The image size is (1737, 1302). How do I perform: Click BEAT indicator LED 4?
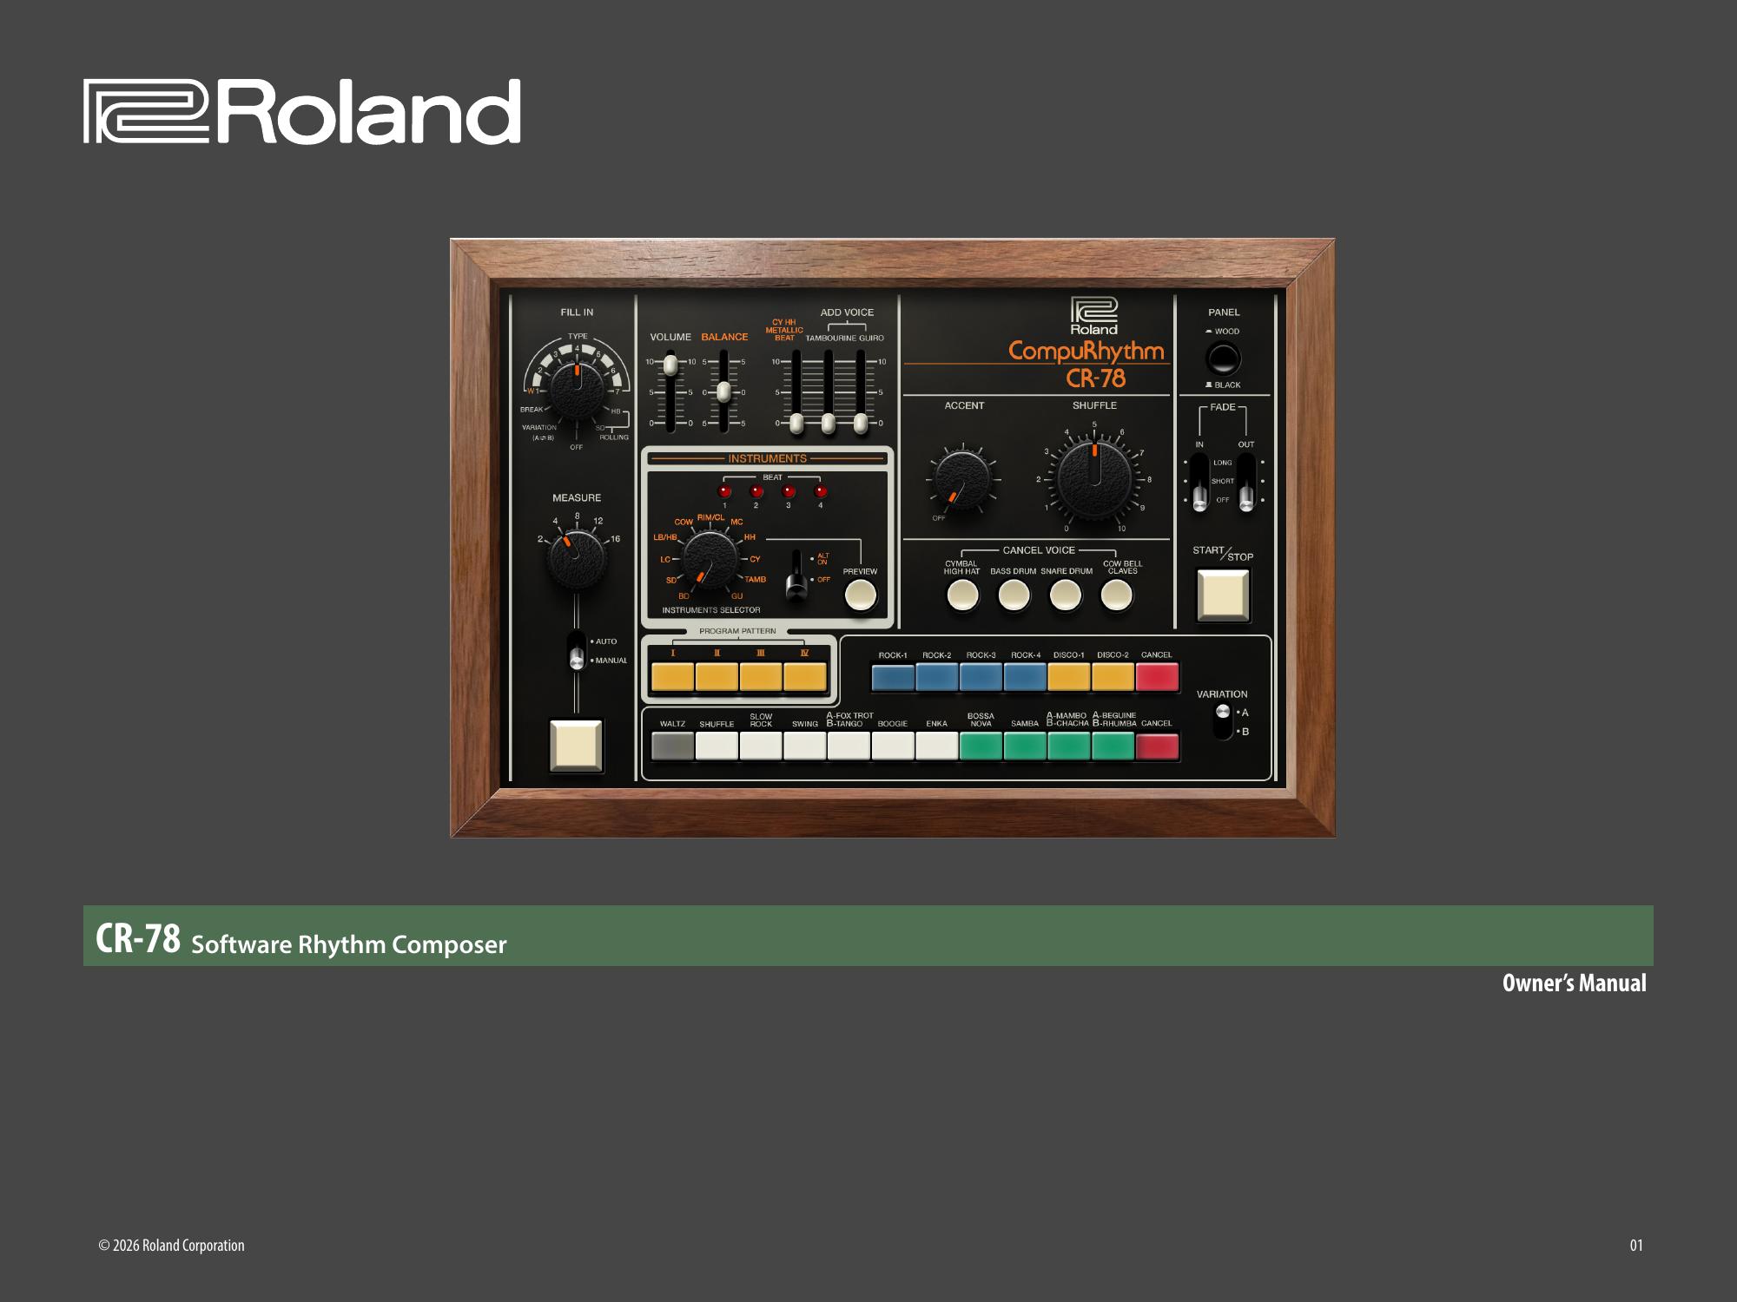coord(820,491)
